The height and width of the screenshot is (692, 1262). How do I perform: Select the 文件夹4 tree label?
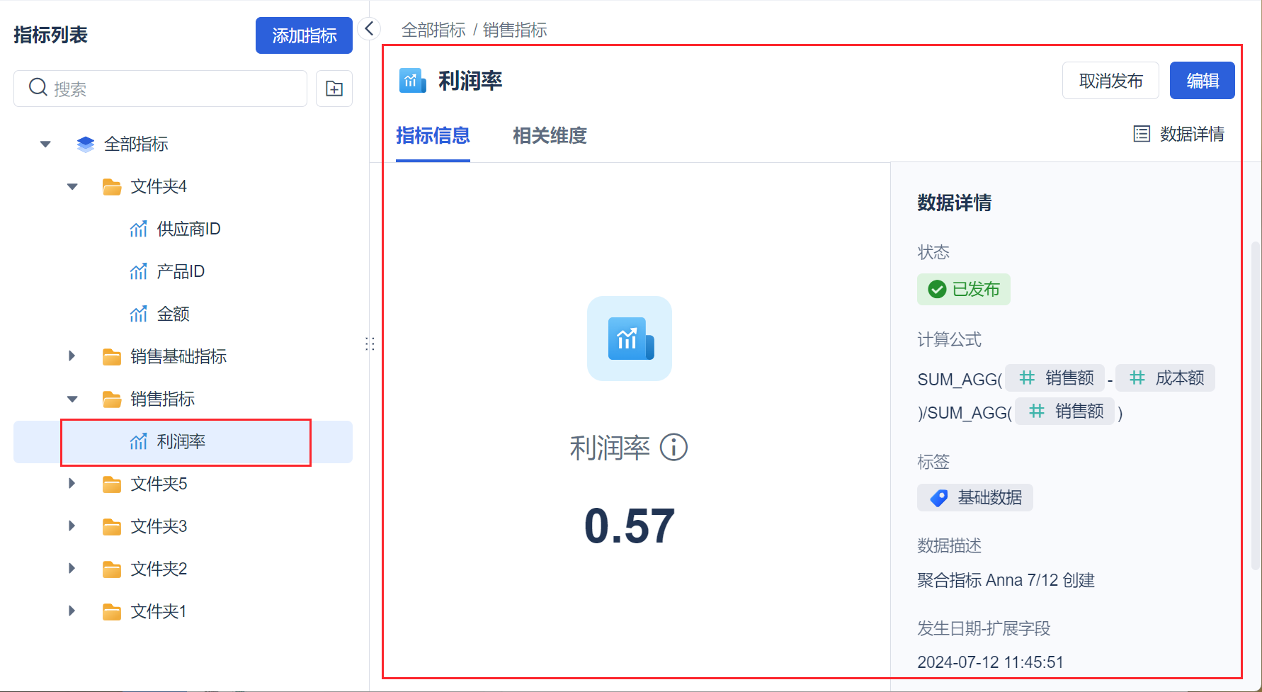coord(159,187)
